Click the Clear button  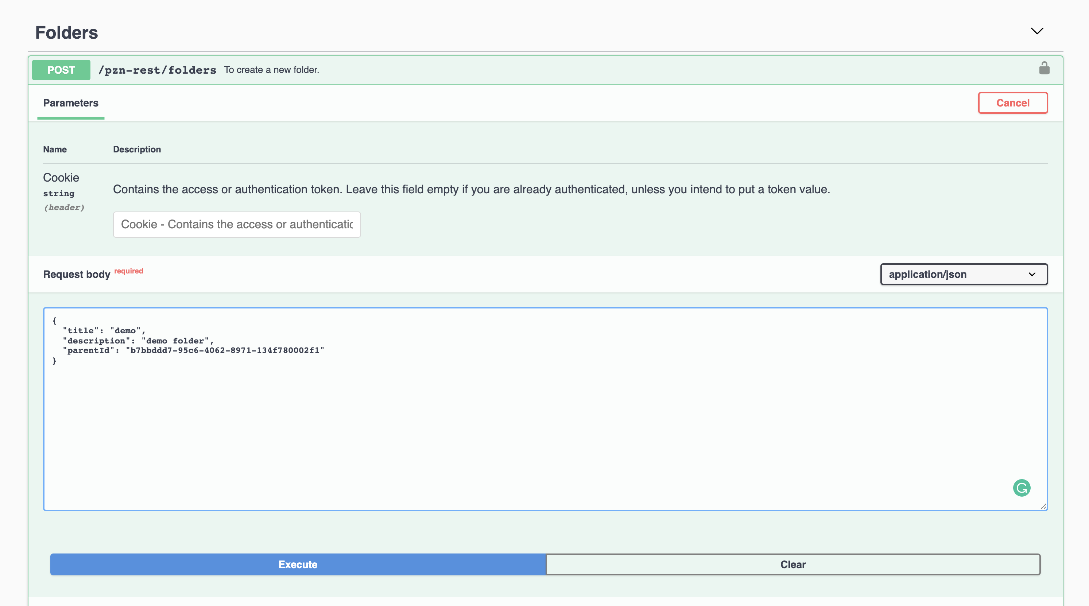click(x=793, y=564)
